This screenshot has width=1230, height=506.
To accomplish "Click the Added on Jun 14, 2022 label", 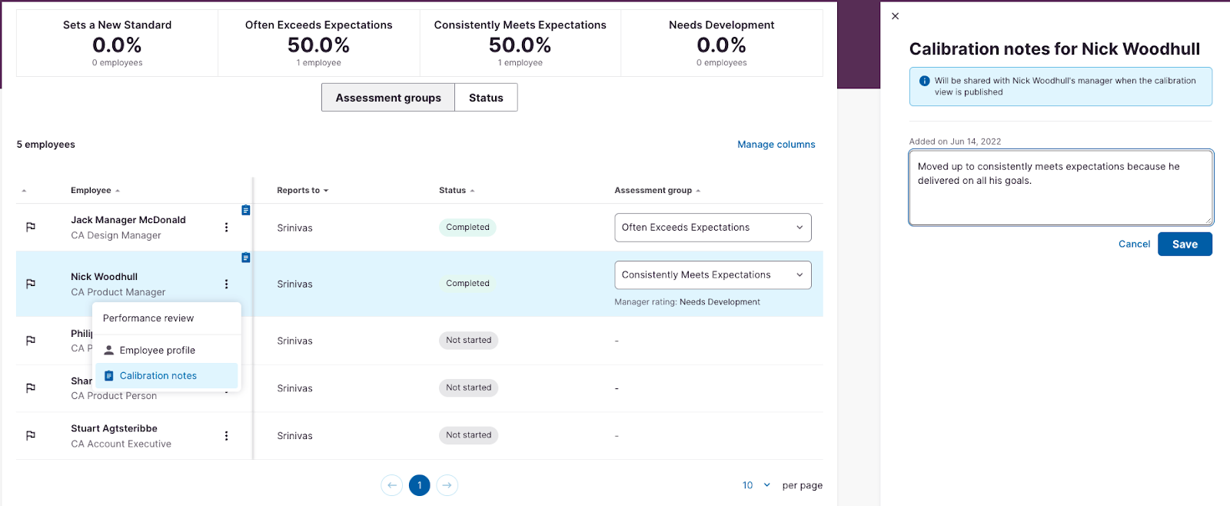I will (955, 141).
